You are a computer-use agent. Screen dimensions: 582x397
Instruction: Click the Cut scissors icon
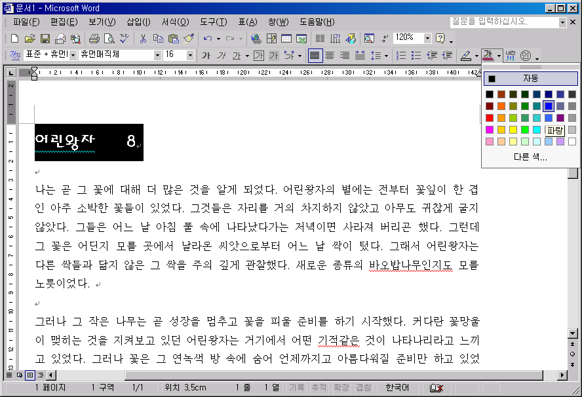click(x=142, y=39)
